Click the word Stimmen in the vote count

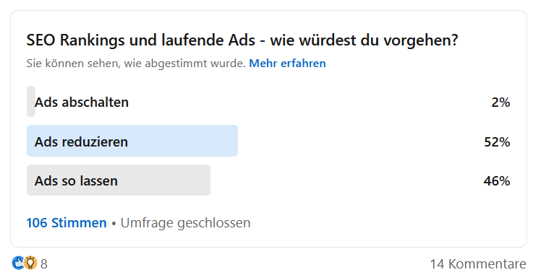[x=79, y=223]
